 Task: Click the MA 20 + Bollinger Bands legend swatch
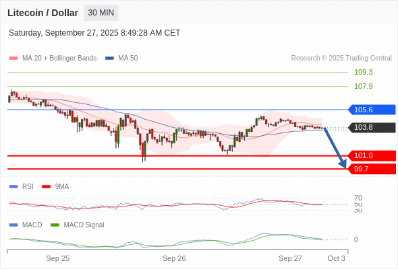click(x=13, y=59)
